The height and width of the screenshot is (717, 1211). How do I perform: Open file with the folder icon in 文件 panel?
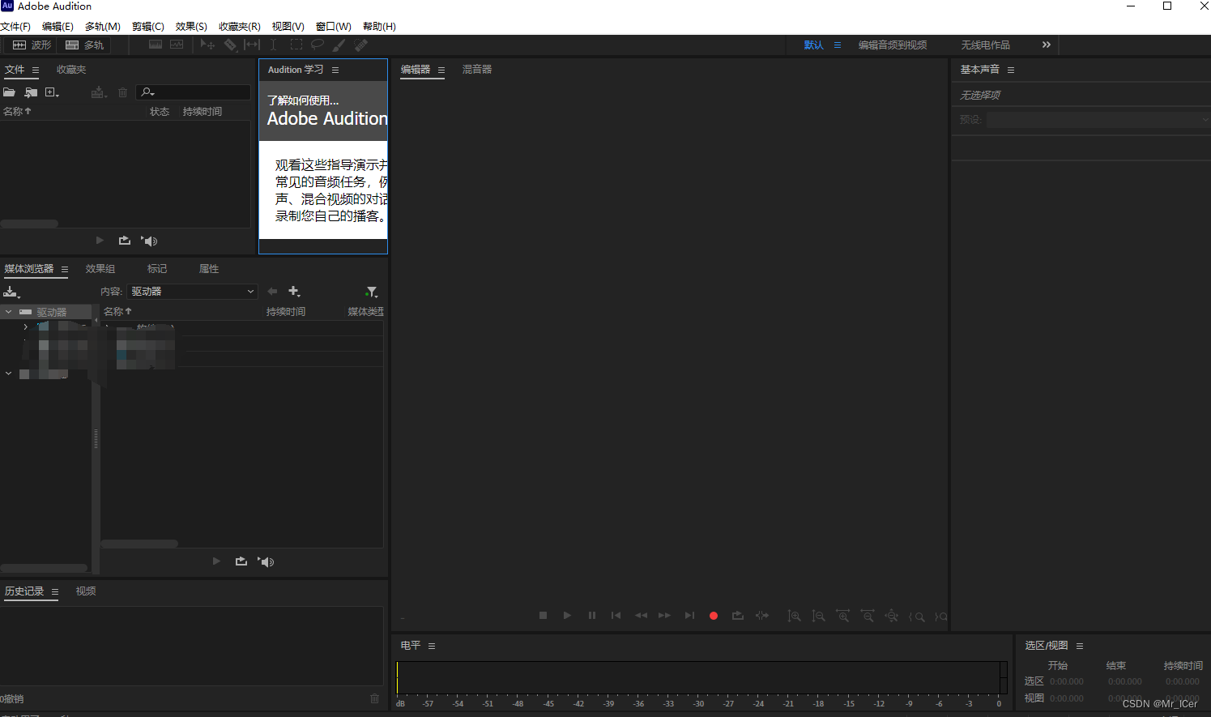tap(10, 92)
